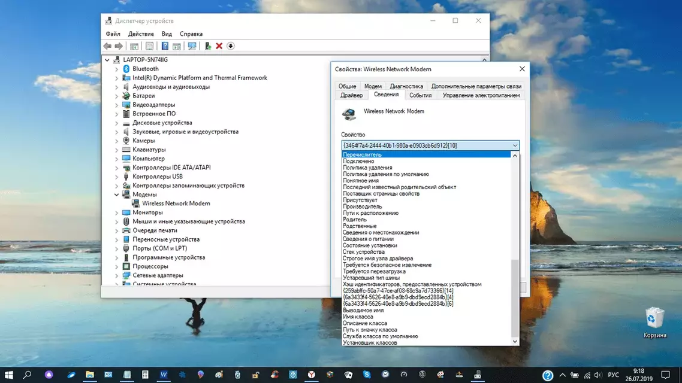
Task: Open Calculator from the taskbar
Action: click(x=145, y=375)
